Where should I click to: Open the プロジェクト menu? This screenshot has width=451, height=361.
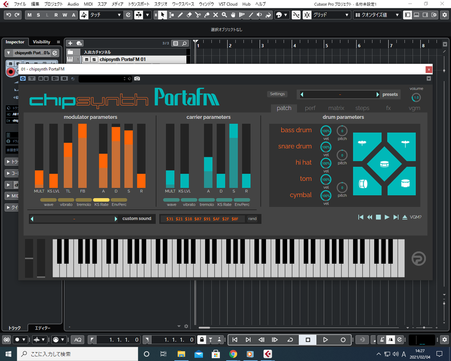tap(53, 4)
